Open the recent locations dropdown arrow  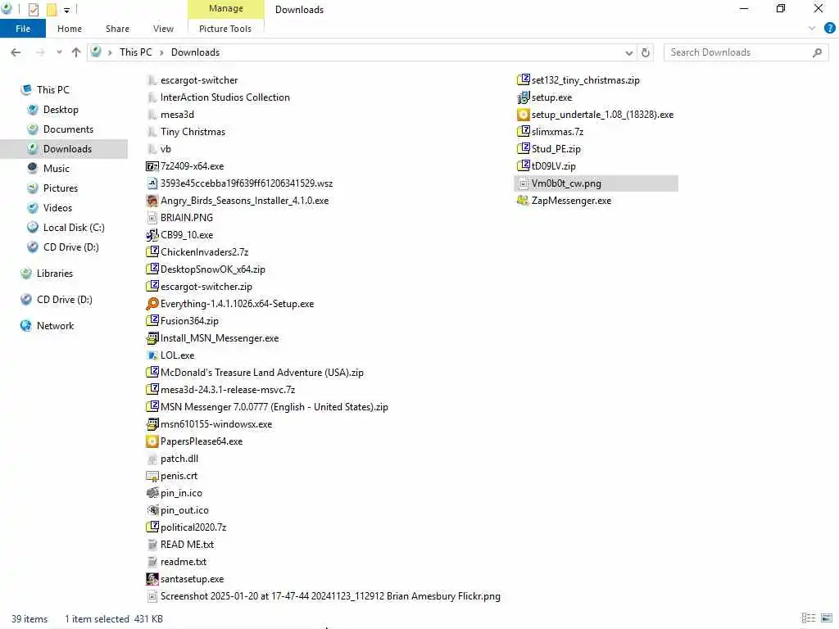pos(59,52)
